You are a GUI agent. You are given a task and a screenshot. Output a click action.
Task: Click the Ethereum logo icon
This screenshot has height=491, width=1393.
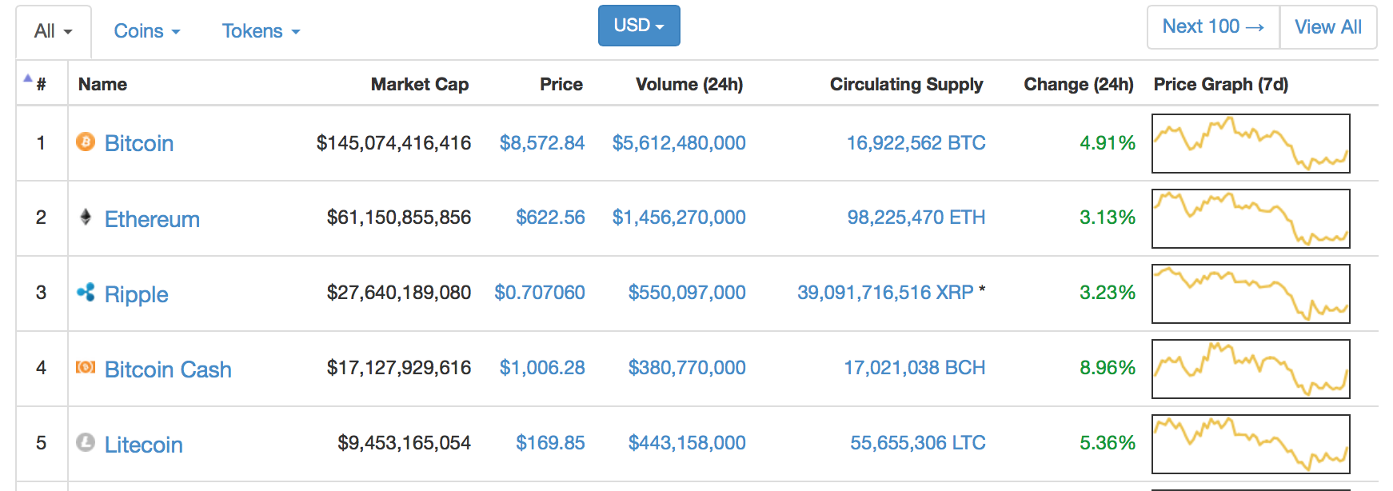pyautogui.click(x=86, y=217)
